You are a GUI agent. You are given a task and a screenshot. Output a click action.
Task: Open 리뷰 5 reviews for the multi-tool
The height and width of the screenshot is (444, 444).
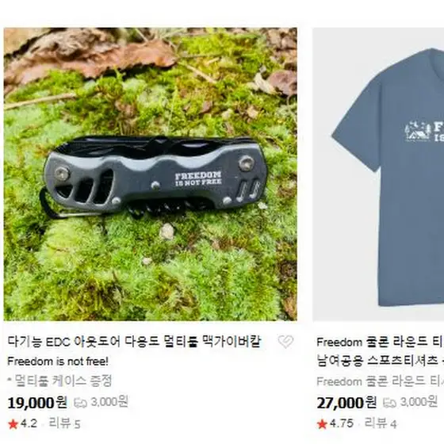[x=64, y=423]
